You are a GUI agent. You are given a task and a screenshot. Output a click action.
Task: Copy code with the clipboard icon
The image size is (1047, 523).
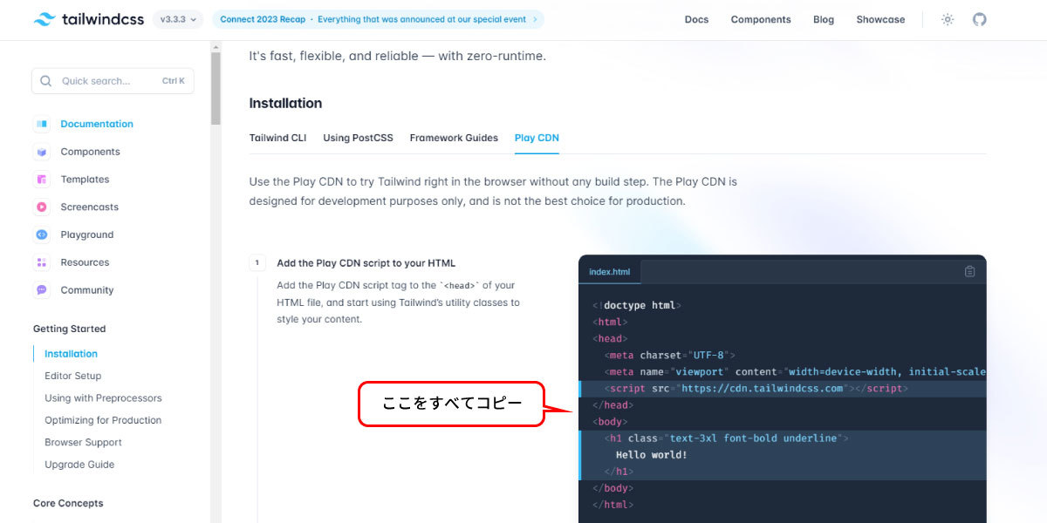point(969,271)
